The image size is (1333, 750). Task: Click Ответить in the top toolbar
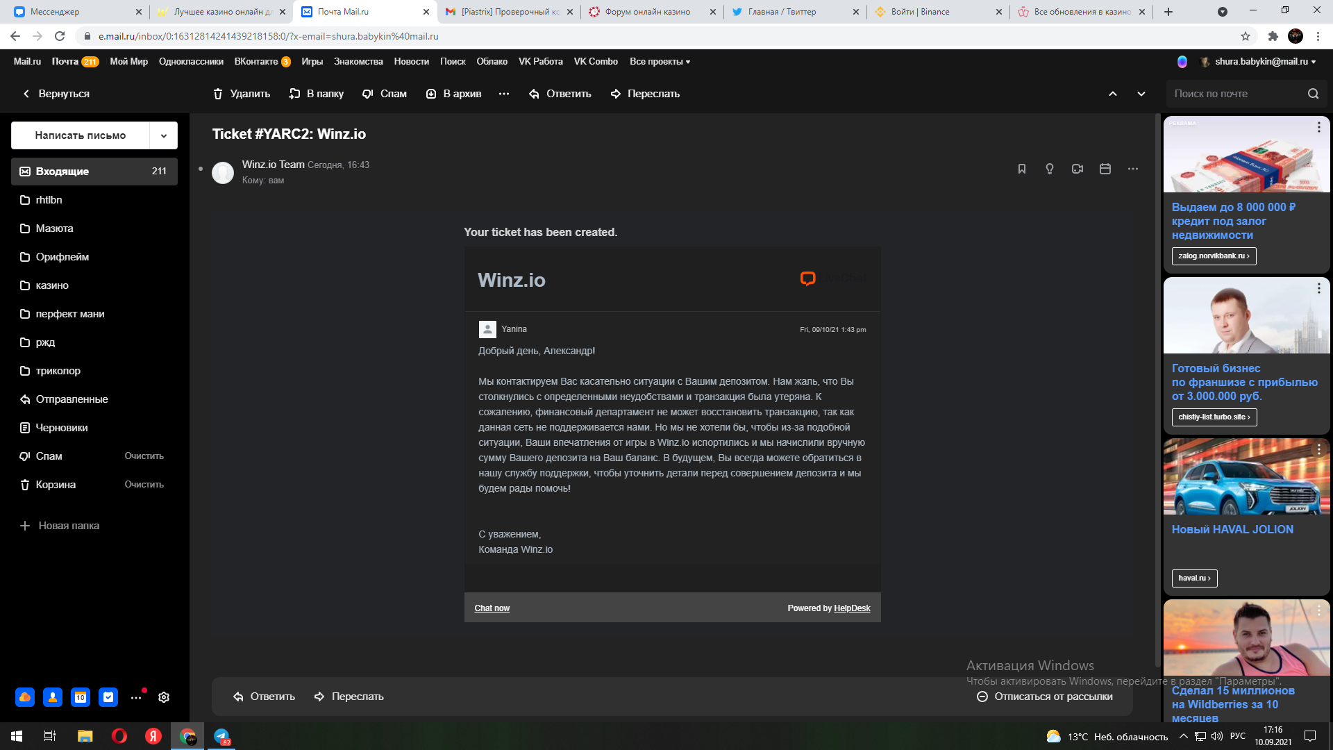point(560,94)
